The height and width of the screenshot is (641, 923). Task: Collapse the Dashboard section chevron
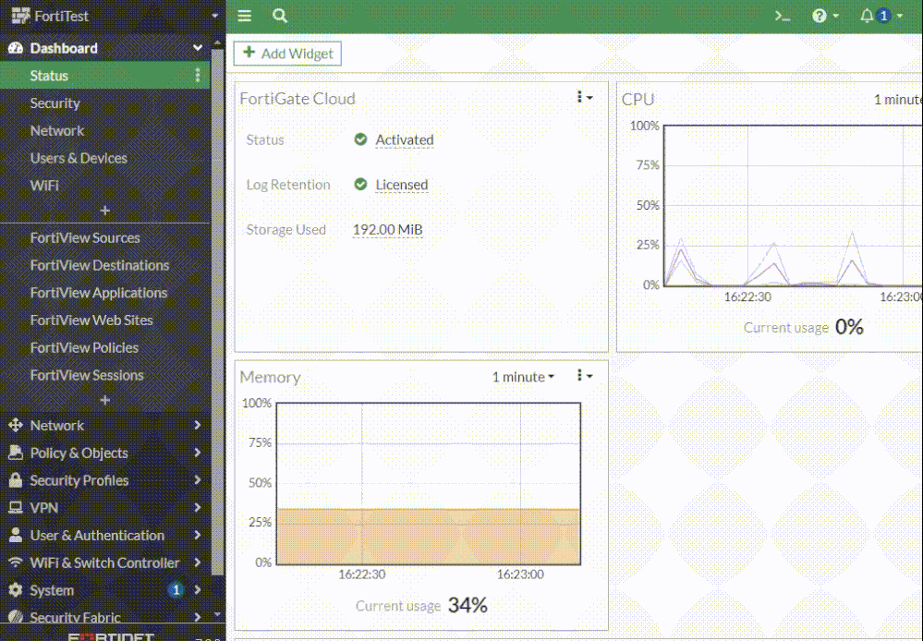click(x=197, y=48)
